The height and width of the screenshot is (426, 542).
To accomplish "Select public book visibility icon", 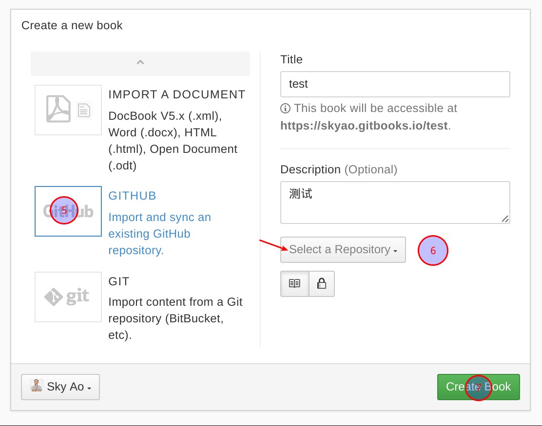I will point(294,283).
